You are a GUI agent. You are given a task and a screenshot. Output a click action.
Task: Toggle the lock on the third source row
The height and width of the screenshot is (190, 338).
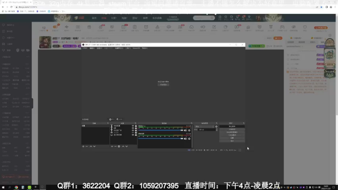136,130
